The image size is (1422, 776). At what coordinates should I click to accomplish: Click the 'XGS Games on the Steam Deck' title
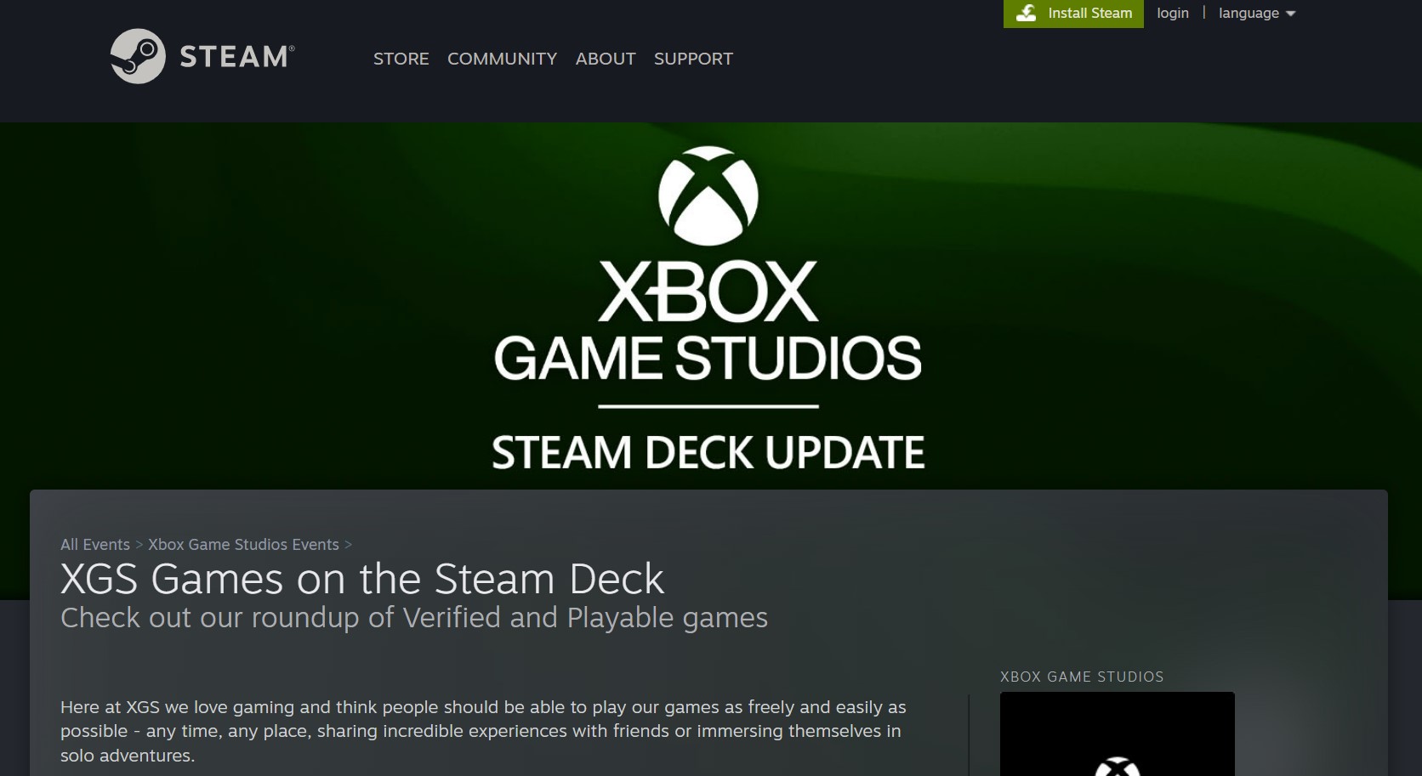(362, 579)
